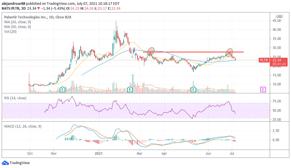Click the Oct label on time axis
291x168 pixels.
(x=30, y=153)
